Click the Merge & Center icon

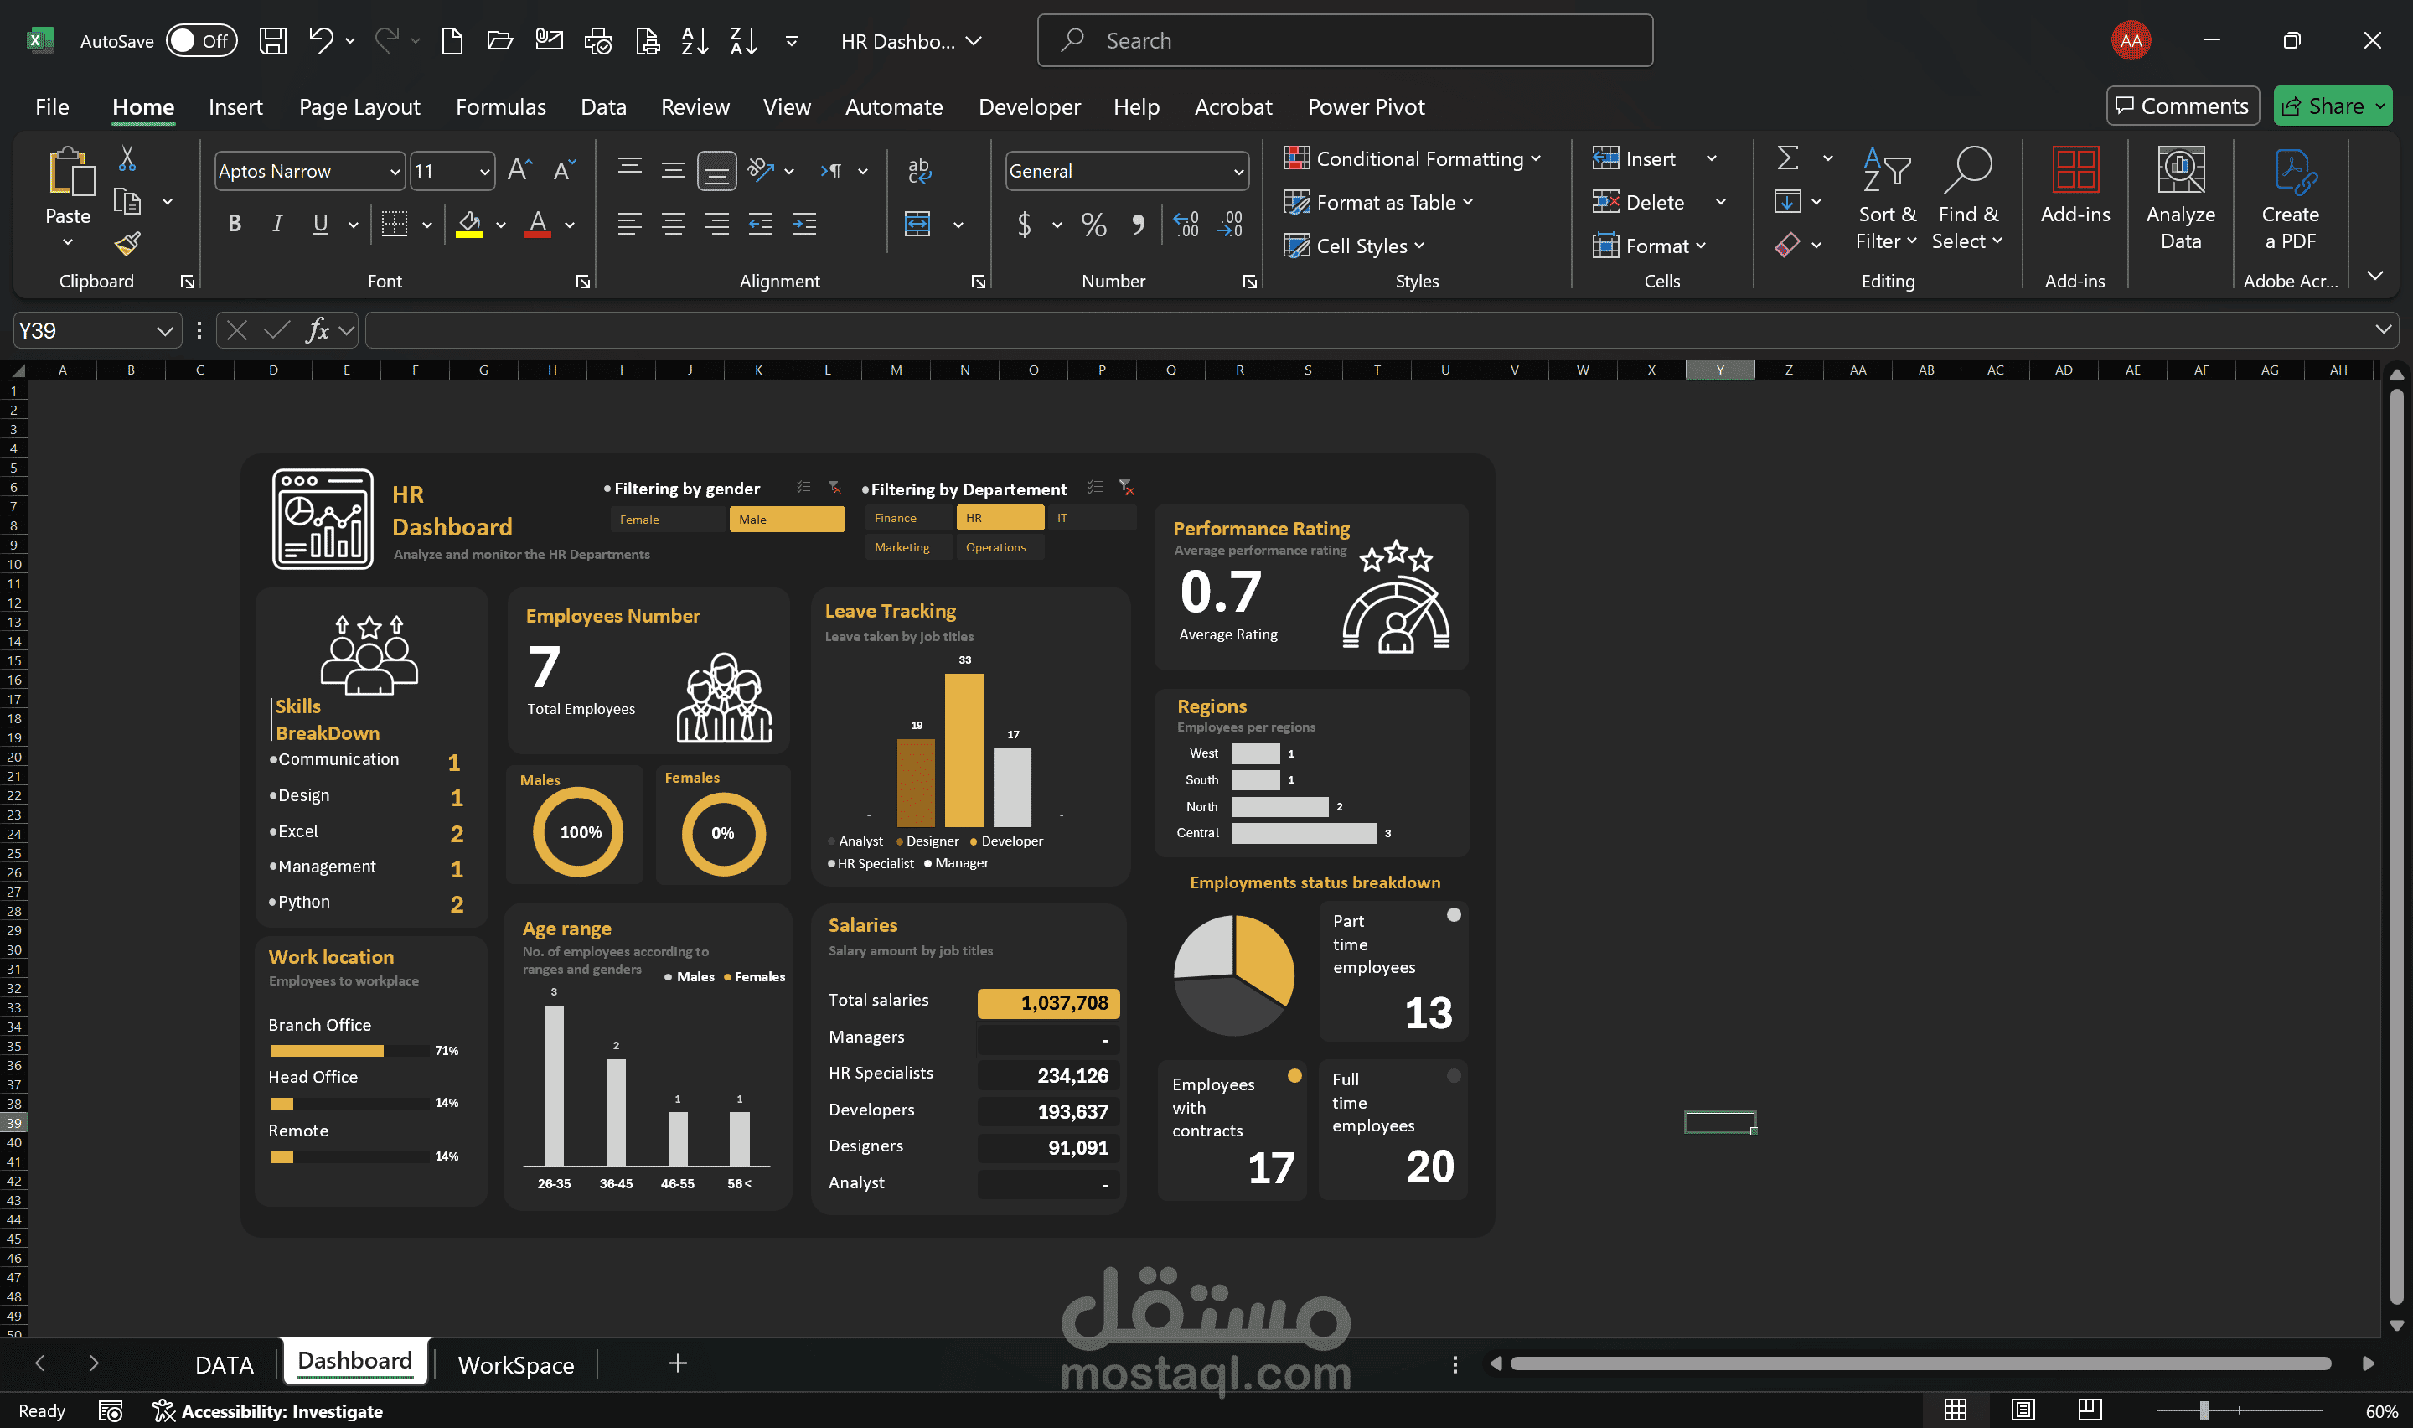pyautogui.click(x=917, y=225)
